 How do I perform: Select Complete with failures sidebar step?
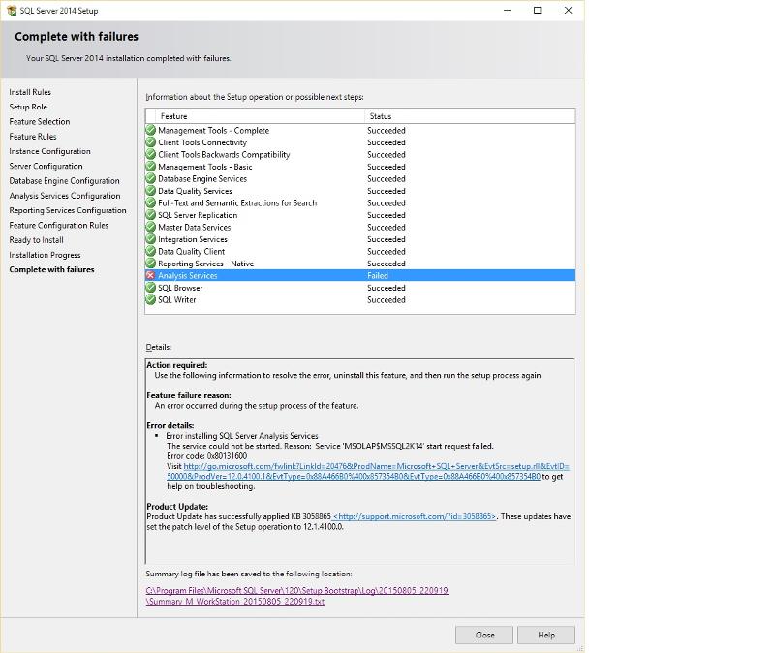tap(52, 269)
